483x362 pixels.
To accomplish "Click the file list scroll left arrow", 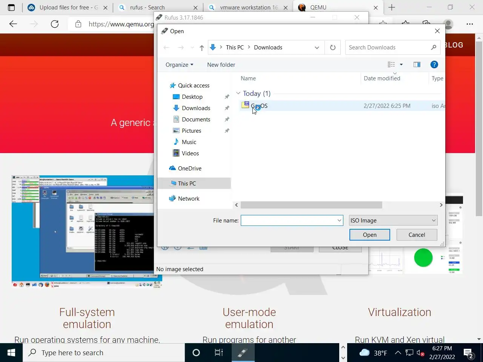I will coord(237,205).
